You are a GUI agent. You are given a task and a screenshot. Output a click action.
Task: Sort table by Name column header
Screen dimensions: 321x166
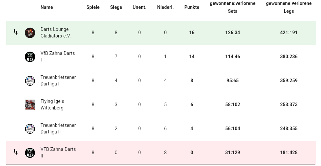pos(47,7)
